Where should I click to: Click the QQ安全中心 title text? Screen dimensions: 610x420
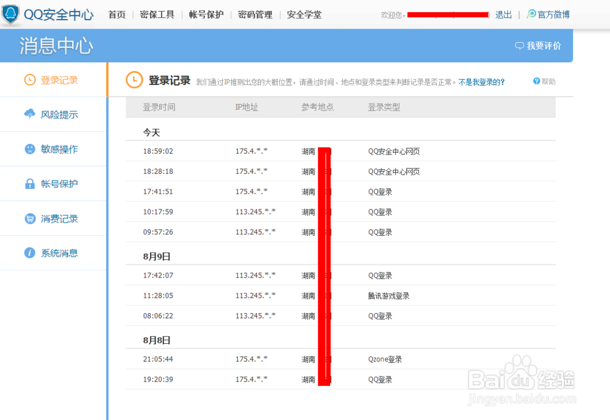click(59, 15)
